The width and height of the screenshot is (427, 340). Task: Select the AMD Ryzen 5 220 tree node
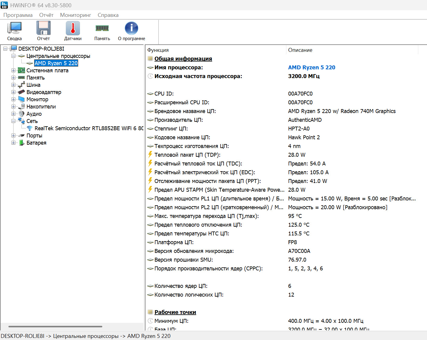click(56, 63)
